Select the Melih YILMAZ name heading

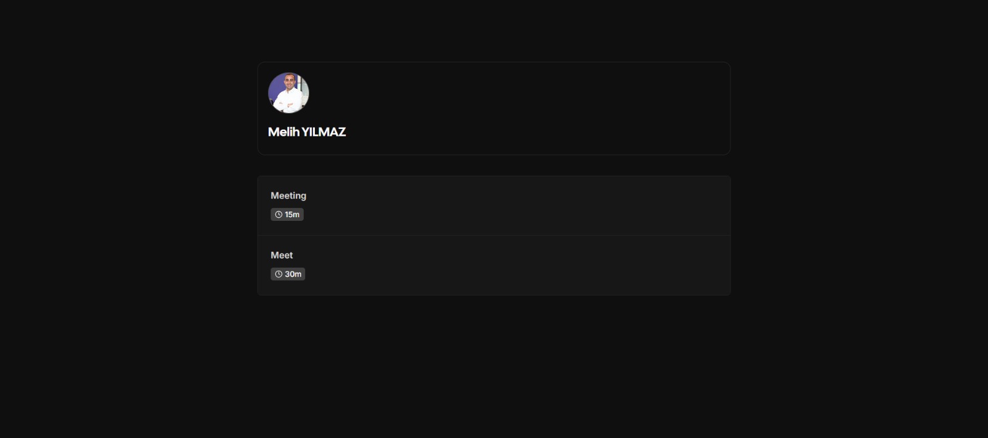(307, 132)
